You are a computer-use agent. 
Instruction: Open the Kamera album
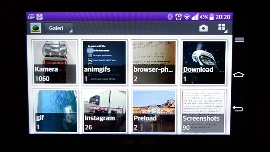[55, 62]
